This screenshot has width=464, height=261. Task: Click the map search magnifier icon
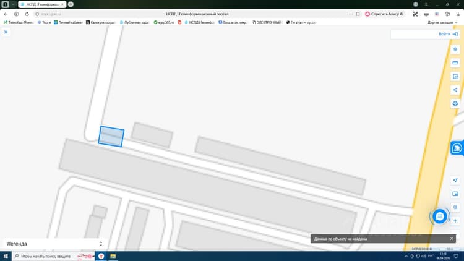coord(455,207)
